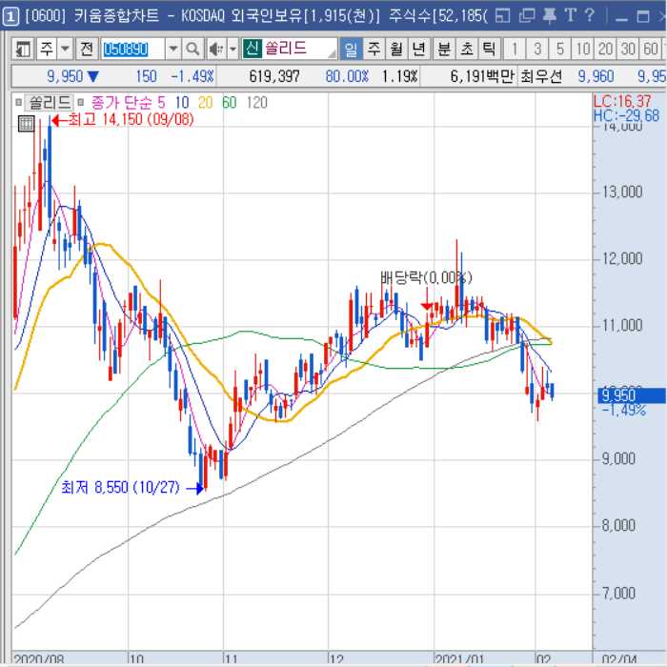Screen dimensions: 667x667
Task: Click the yellow 20 moving average legend
Action: [206, 103]
